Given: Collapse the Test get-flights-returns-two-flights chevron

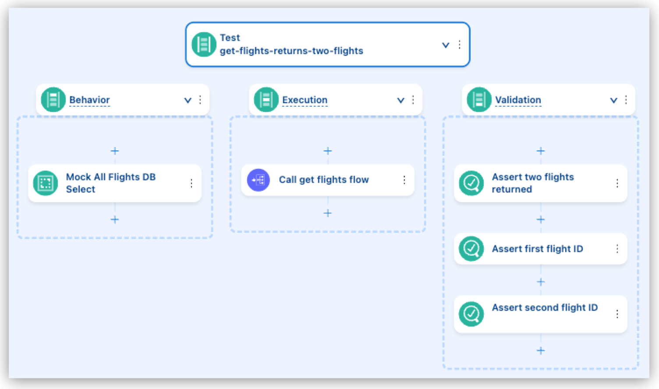Looking at the screenshot, I should pos(446,45).
